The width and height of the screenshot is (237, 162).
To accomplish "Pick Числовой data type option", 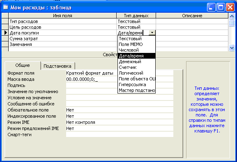I will (x=136, y=50).
